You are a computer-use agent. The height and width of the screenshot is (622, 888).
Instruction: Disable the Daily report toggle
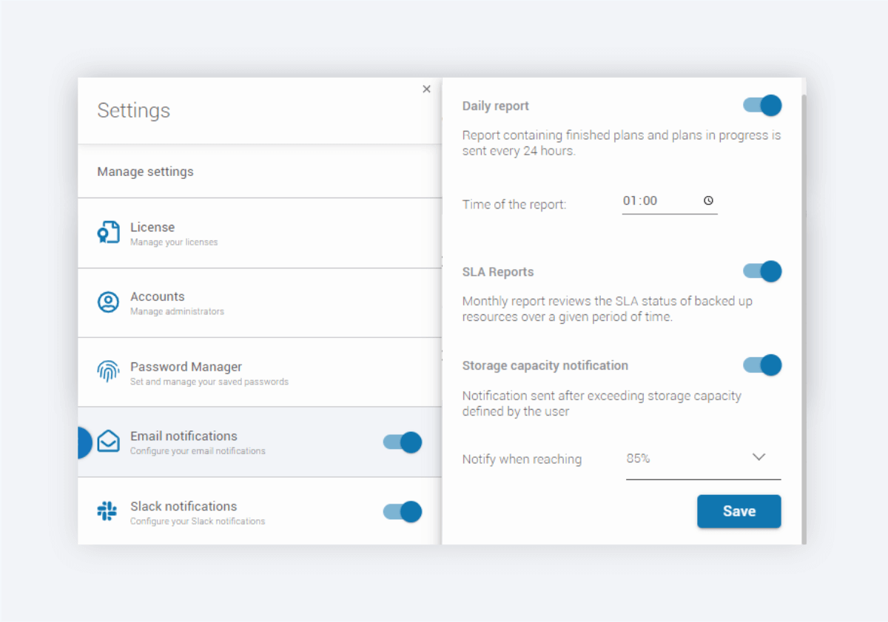(762, 106)
